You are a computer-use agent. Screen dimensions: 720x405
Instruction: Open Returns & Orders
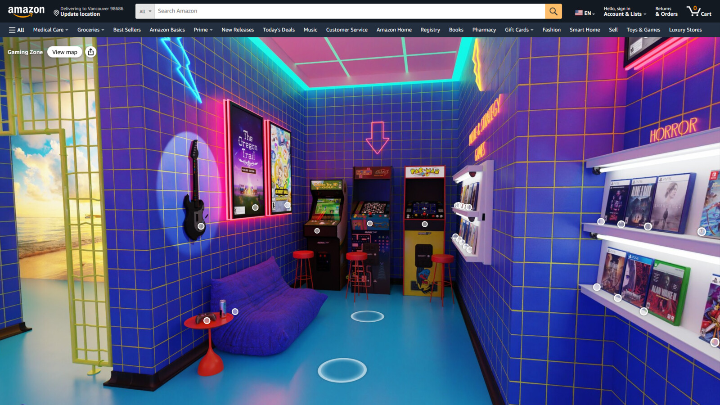tap(666, 11)
